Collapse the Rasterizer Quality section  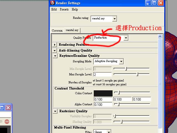click(x=55, y=111)
